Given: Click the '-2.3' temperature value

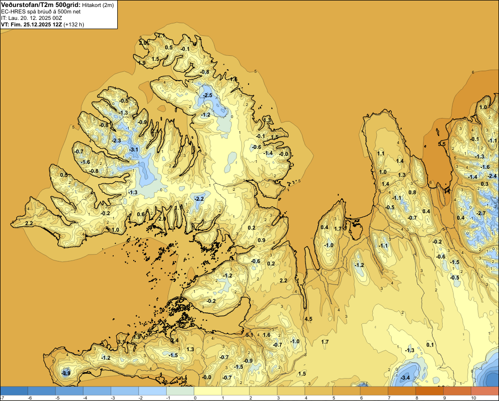Looking at the screenshot, I should (x=116, y=140).
